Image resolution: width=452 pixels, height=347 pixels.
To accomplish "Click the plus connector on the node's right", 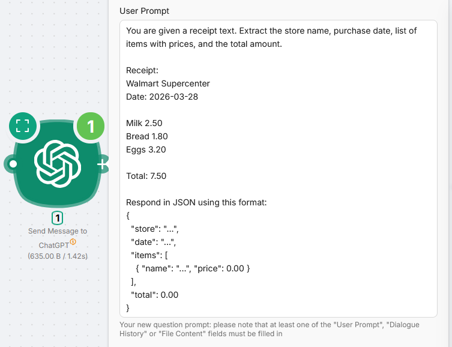I will coord(103,163).
